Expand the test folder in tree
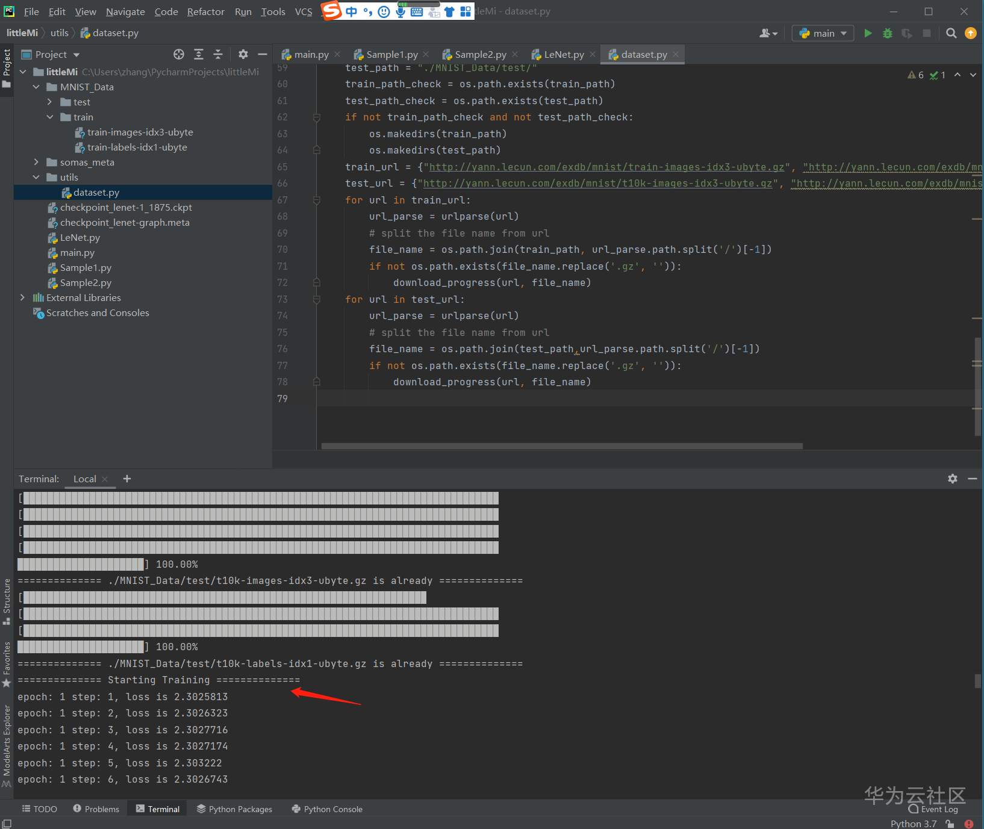This screenshot has height=829, width=984. (x=50, y=102)
